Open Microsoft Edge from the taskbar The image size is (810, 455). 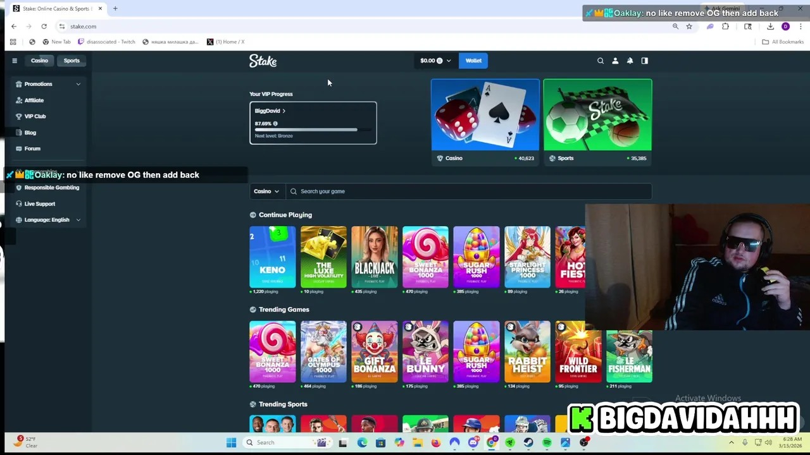pyautogui.click(x=362, y=442)
